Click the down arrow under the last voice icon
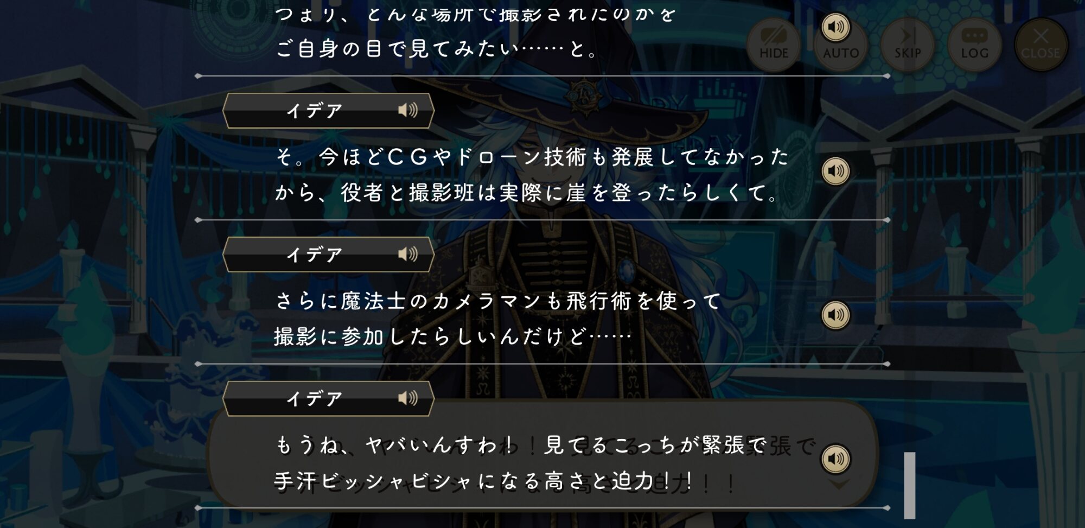The height and width of the screenshot is (528, 1085). tap(839, 483)
